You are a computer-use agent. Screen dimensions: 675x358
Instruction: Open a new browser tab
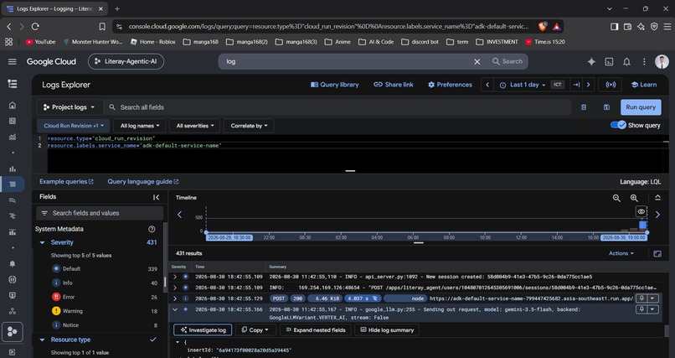pos(117,8)
